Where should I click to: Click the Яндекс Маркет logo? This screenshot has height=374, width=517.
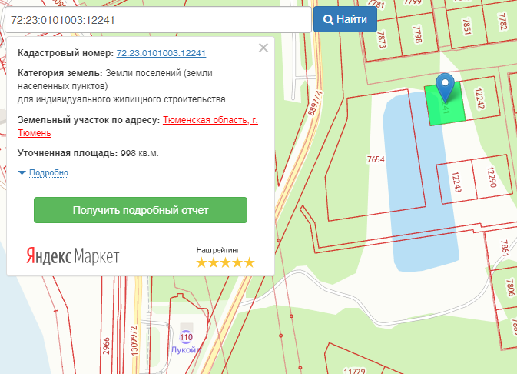(73, 256)
